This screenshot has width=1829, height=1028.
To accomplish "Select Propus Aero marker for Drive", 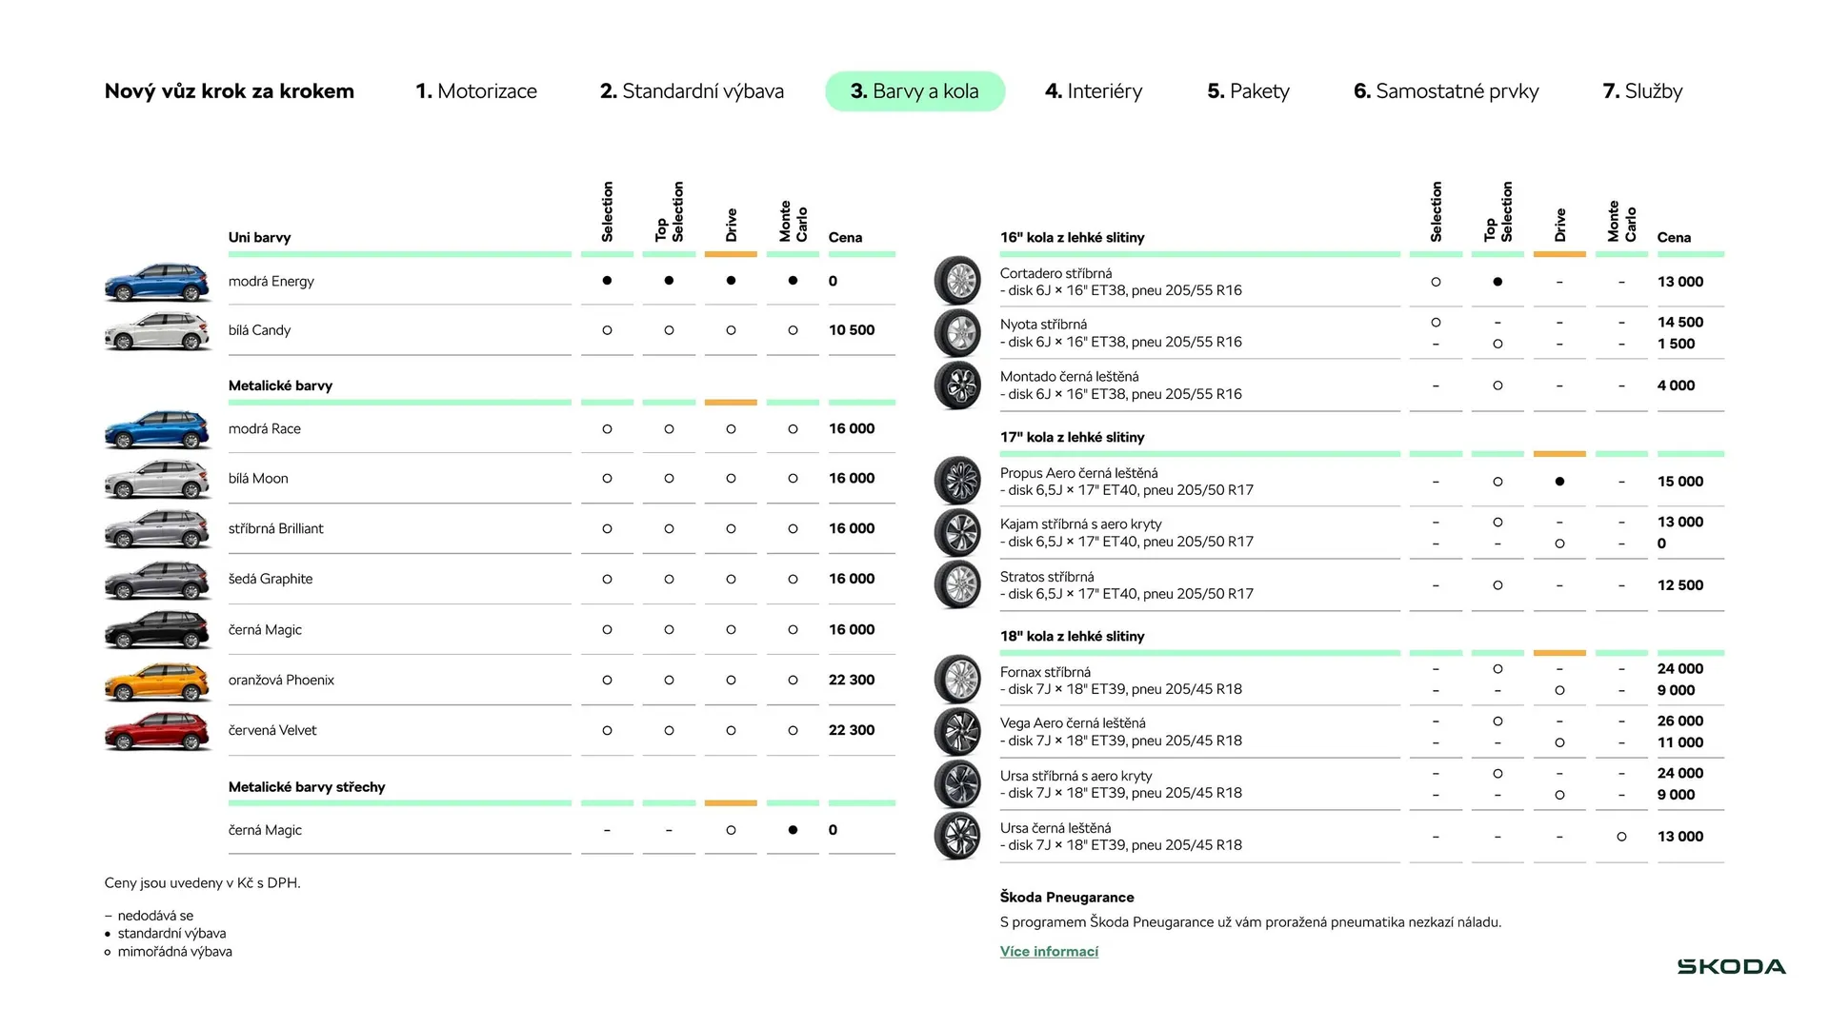I will tap(1559, 482).
